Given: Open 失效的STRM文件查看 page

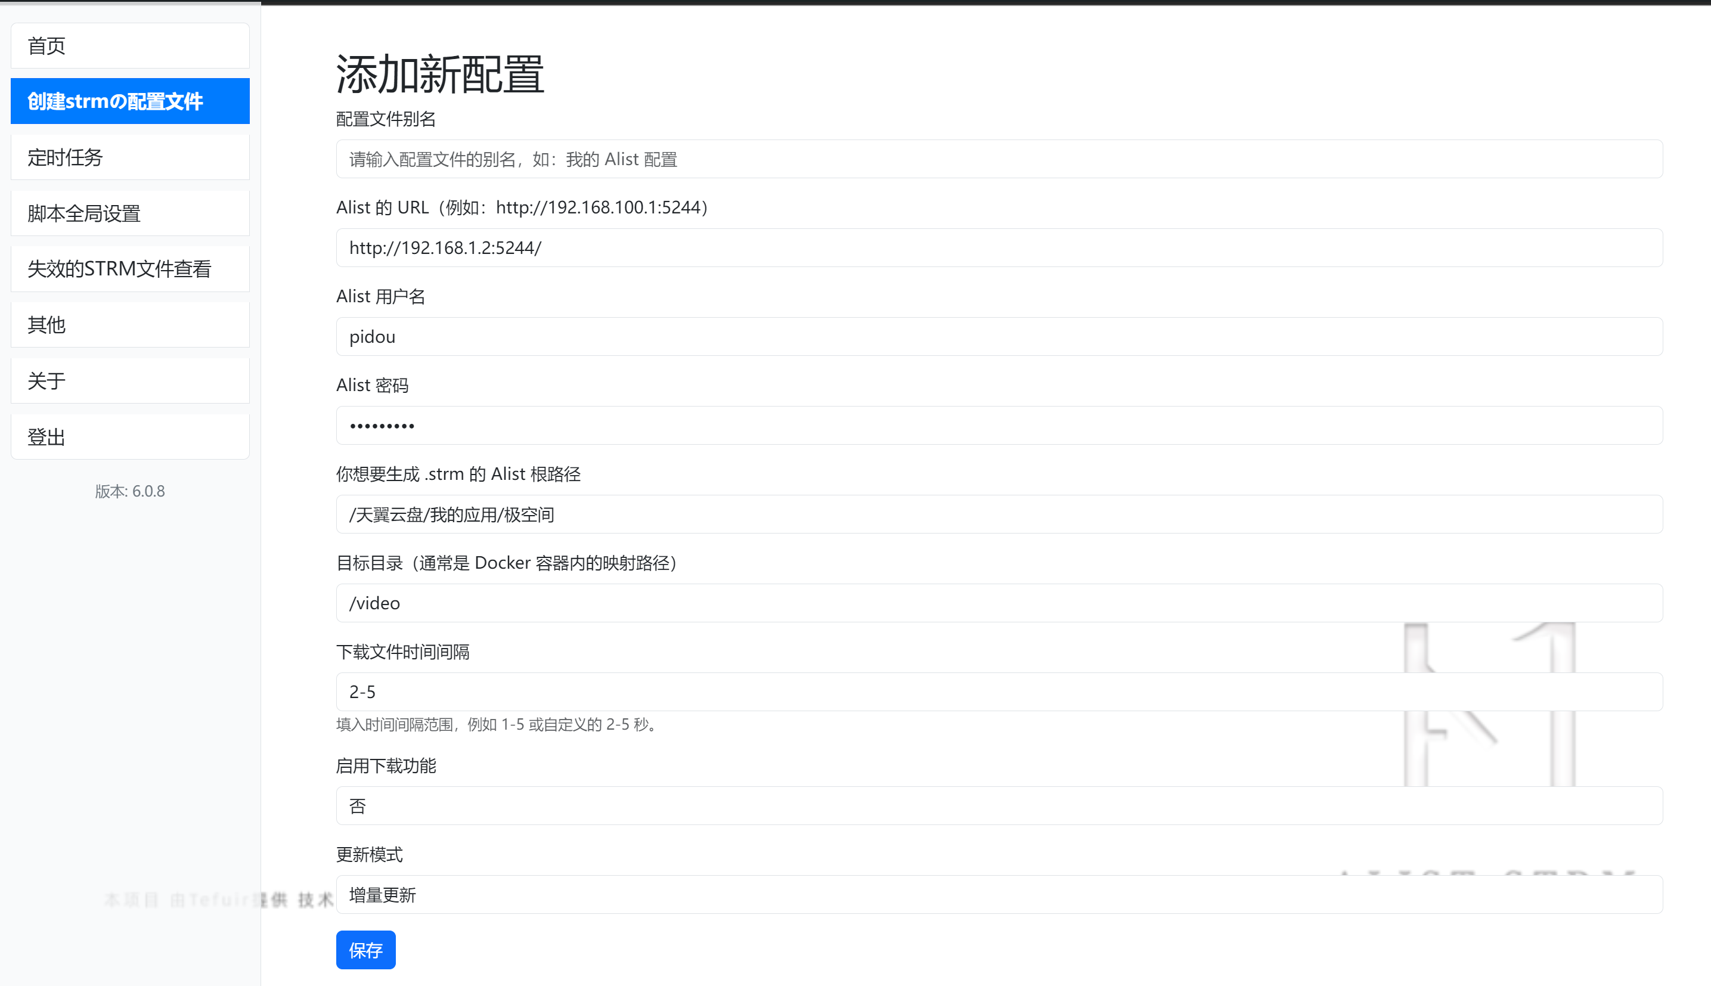Looking at the screenshot, I should 130,269.
